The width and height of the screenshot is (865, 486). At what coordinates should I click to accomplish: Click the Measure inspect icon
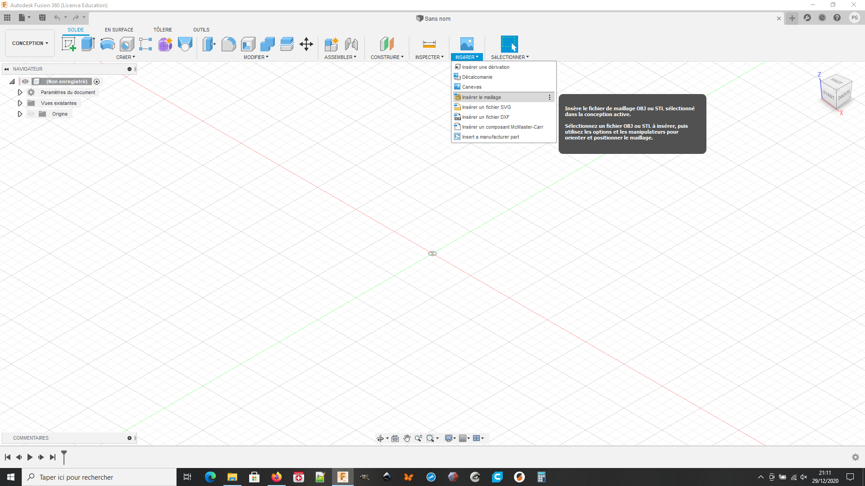(x=429, y=44)
